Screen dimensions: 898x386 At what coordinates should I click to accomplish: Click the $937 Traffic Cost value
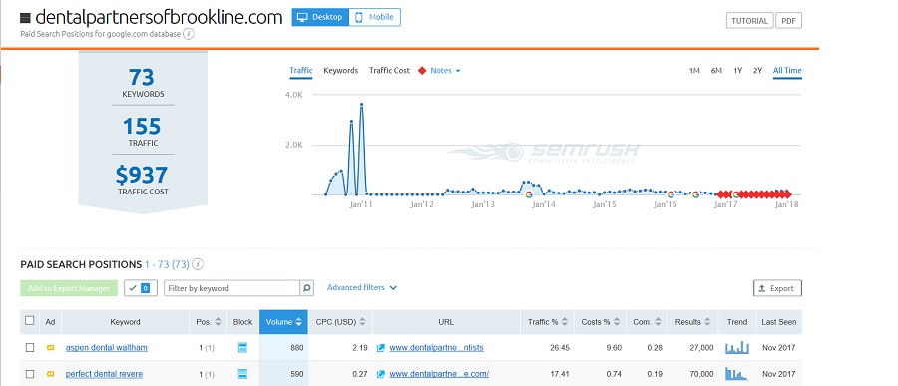tap(142, 175)
